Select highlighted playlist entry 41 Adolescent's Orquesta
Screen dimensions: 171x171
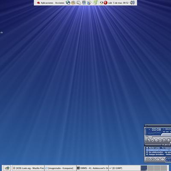[158, 150]
